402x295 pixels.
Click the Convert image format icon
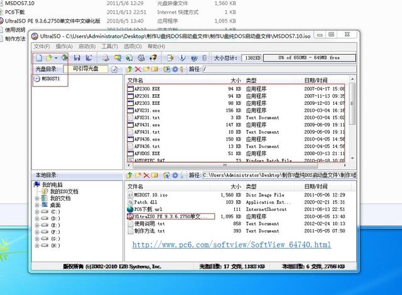point(118,58)
